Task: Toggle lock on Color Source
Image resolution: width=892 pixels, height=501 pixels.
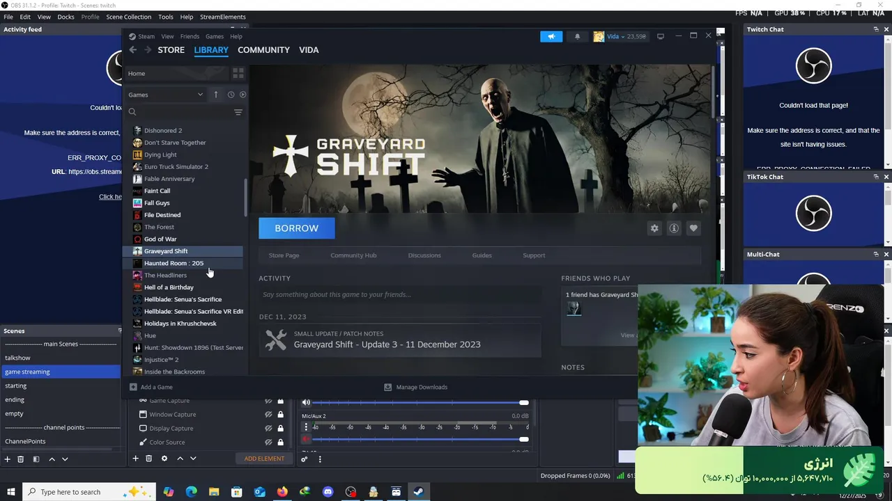Action: click(281, 443)
